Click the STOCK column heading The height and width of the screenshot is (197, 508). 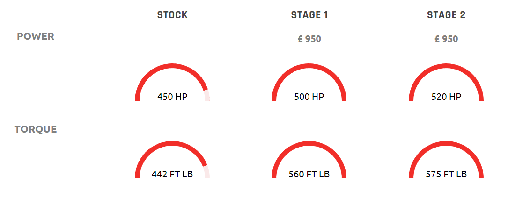pyautogui.click(x=172, y=15)
